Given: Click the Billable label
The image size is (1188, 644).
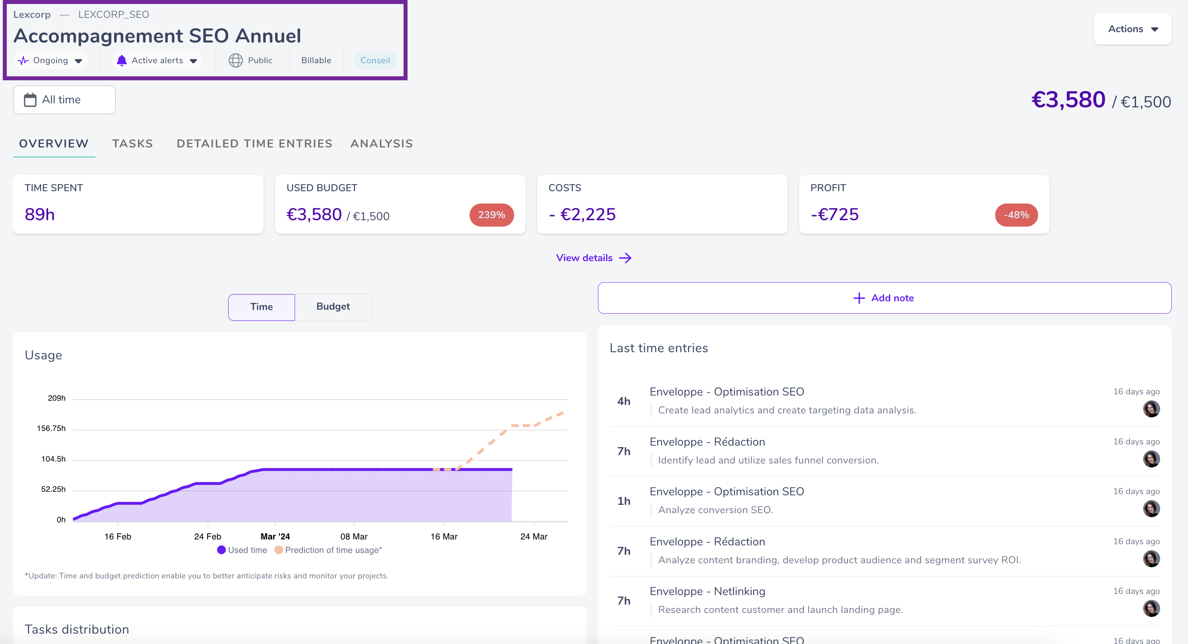Looking at the screenshot, I should tap(316, 60).
